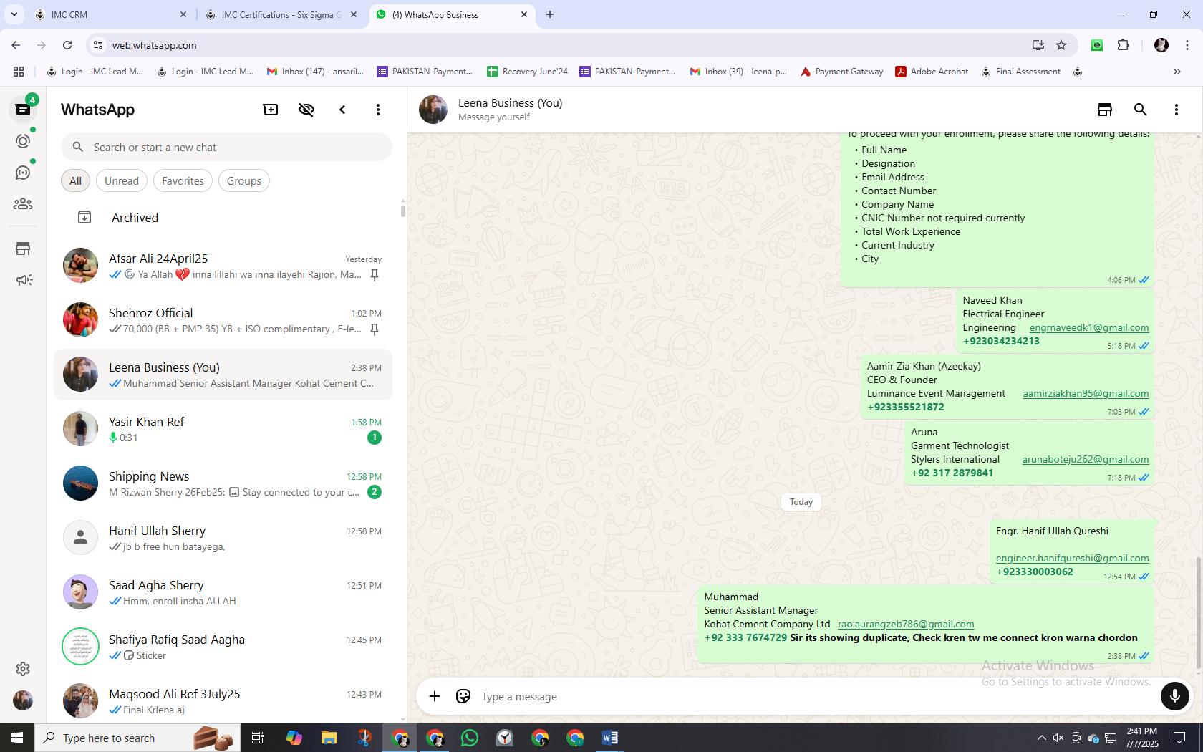Click unread badge on Shipping News
Viewport: 1203px width, 752px height.
pyautogui.click(x=374, y=492)
